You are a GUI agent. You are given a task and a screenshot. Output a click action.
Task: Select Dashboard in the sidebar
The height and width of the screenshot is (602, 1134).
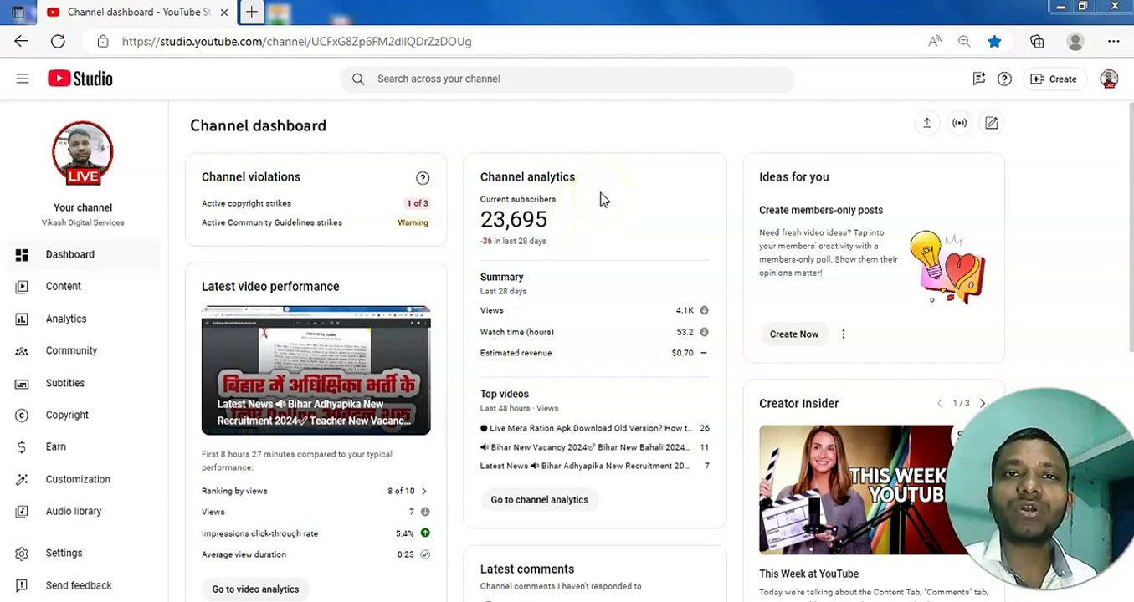coord(84,254)
